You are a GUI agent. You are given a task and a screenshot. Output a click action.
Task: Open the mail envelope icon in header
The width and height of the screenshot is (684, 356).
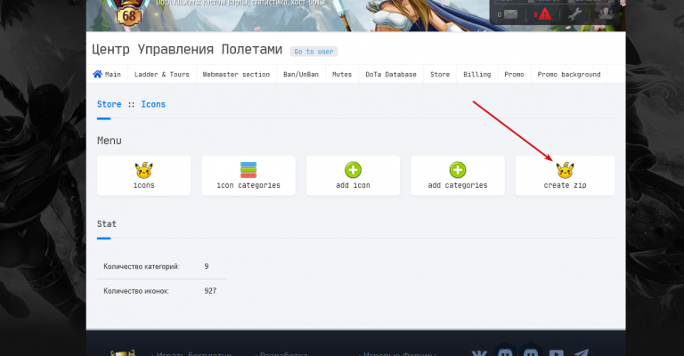pos(510,14)
